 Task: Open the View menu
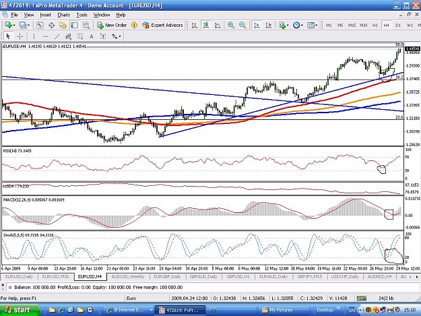click(x=29, y=15)
